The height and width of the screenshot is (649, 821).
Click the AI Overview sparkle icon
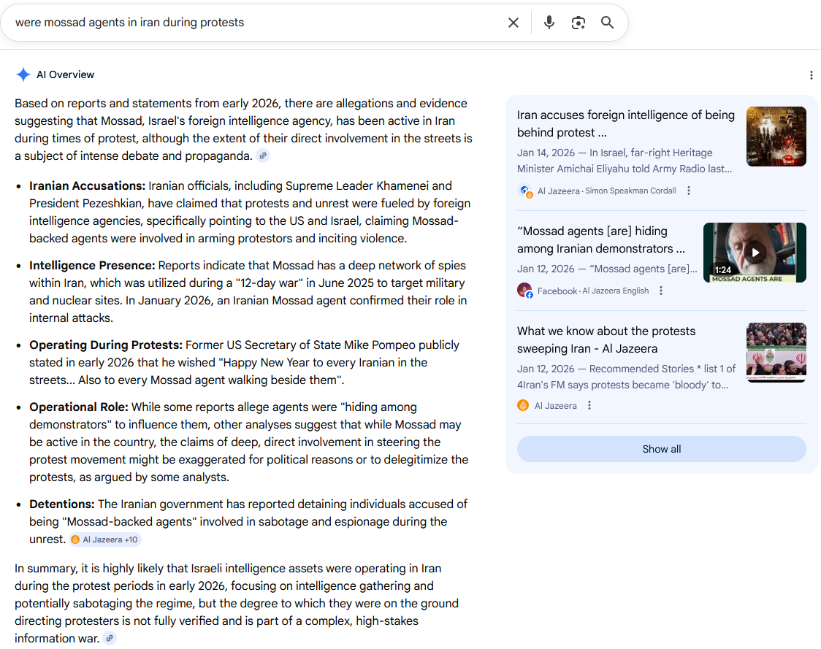point(23,74)
